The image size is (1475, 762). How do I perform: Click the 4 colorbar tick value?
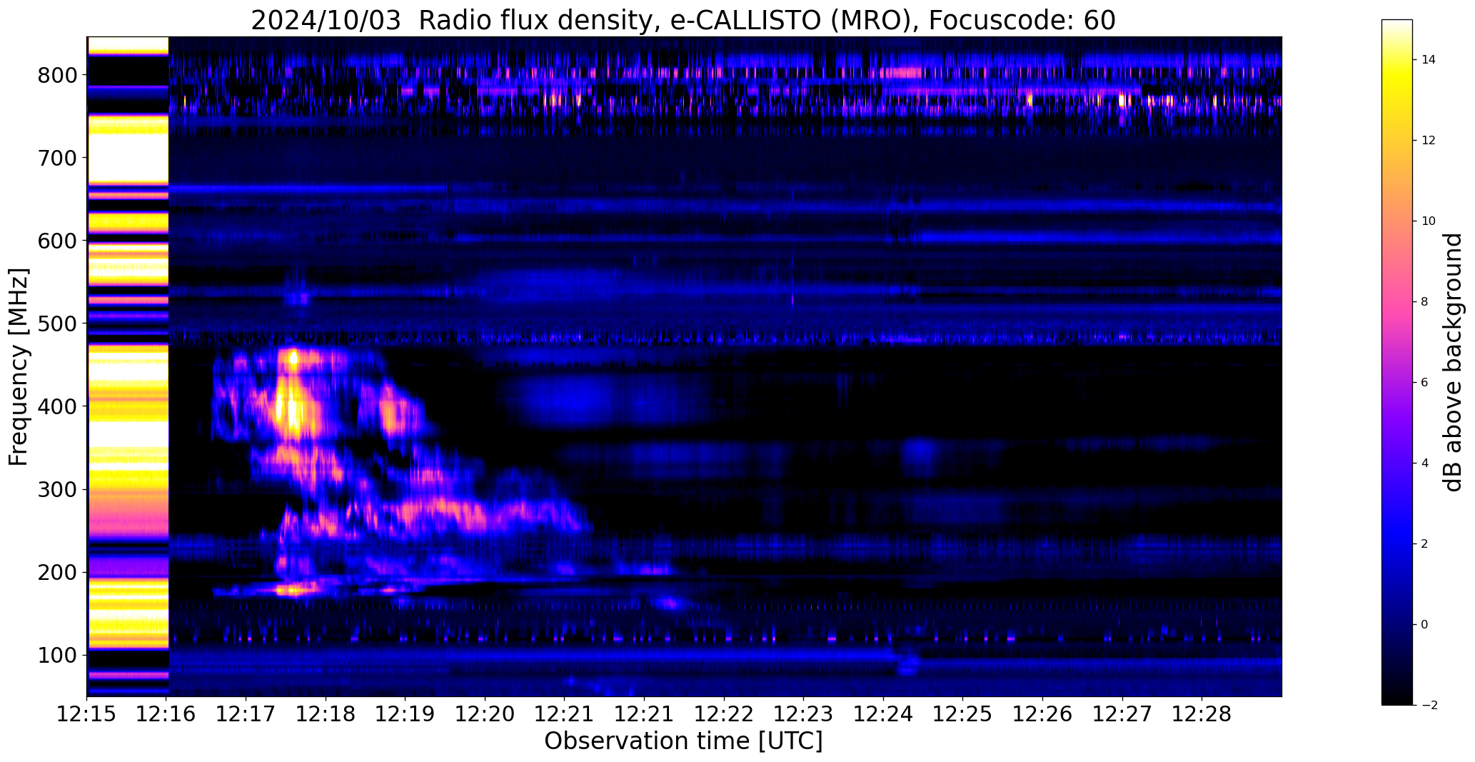point(1424,463)
